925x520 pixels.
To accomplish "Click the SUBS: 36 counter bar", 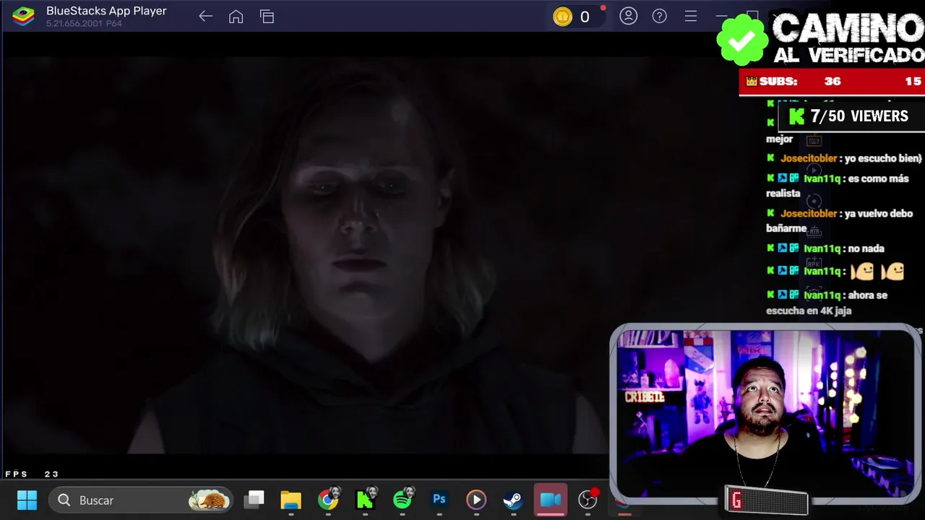I will tap(832, 82).
